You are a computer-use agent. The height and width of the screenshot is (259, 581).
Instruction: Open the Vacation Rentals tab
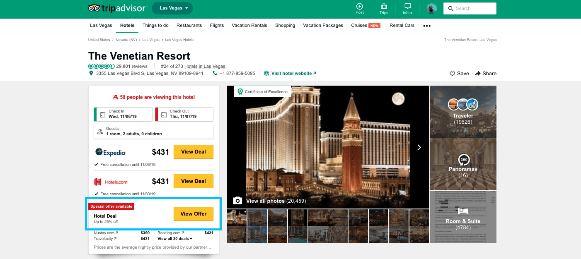[x=249, y=25]
